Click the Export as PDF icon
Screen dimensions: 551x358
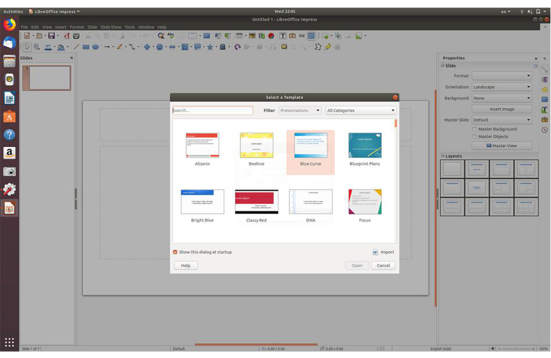coord(66,36)
